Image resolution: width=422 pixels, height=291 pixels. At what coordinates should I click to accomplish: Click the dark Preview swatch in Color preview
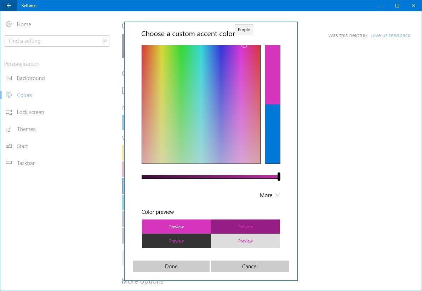(x=176, y=241)
